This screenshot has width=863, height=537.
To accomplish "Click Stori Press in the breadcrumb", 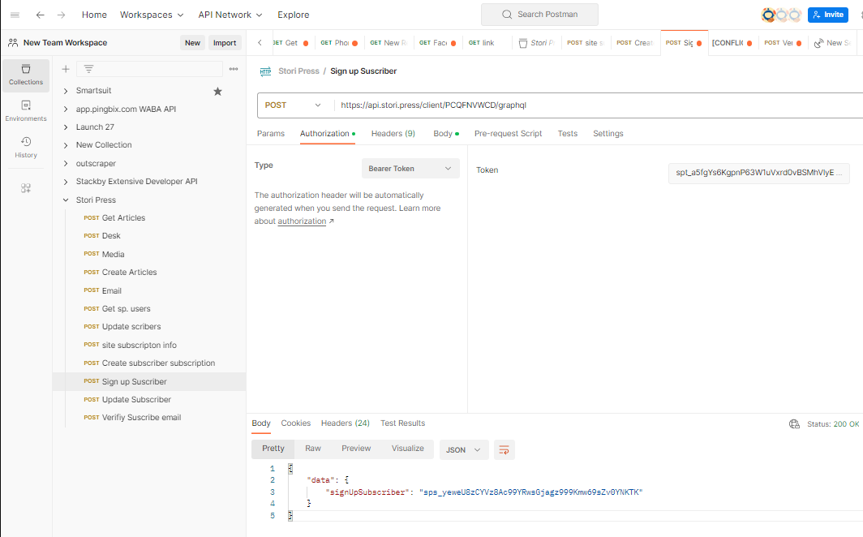I will click(x=298, y=71).
